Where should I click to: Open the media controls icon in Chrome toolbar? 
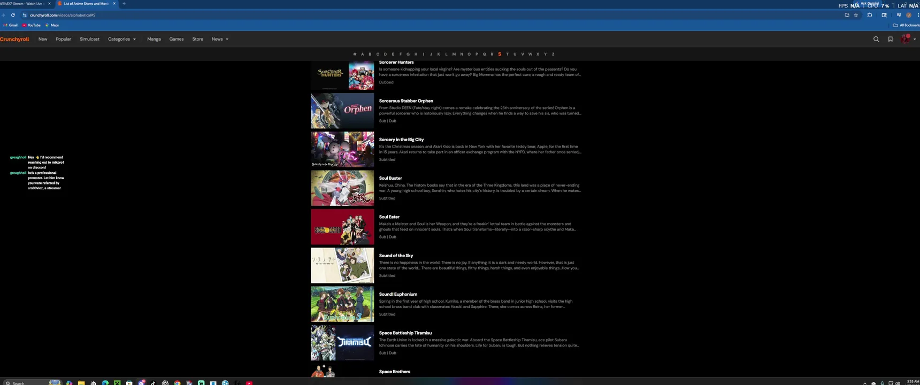point(899,15)
